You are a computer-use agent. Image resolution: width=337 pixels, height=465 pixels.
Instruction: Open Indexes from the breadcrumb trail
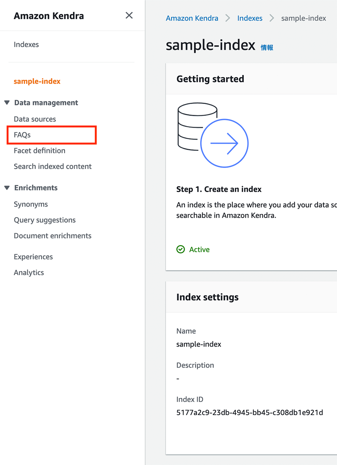pyautogui.click(x=250, y=18)
